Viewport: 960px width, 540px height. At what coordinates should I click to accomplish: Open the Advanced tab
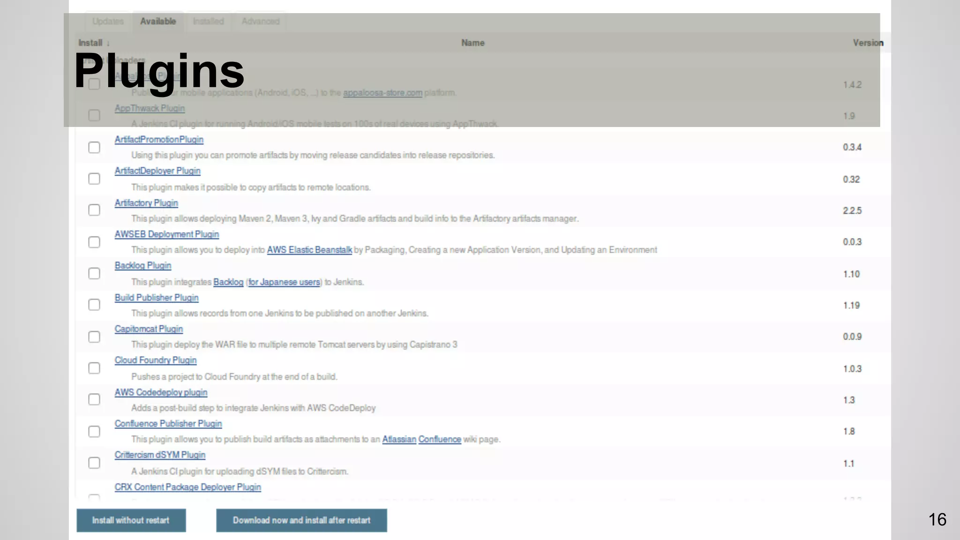pyautogui.click(x=261, y=22)
